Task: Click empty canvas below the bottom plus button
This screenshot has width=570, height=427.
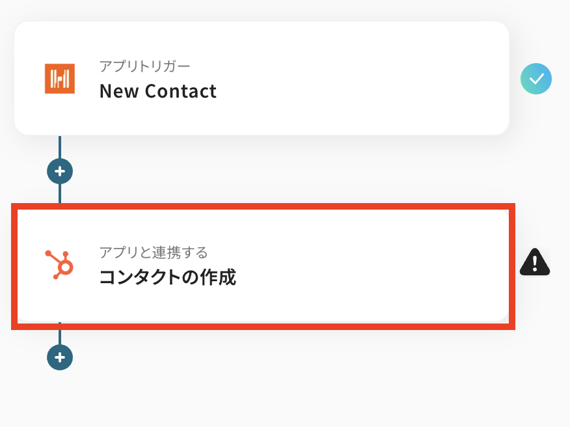Action: click(x=60, y=400)
